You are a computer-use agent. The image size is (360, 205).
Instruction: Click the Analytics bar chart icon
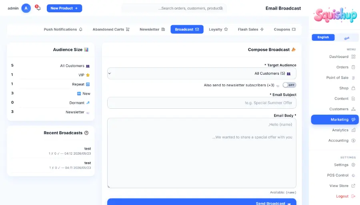353,130
